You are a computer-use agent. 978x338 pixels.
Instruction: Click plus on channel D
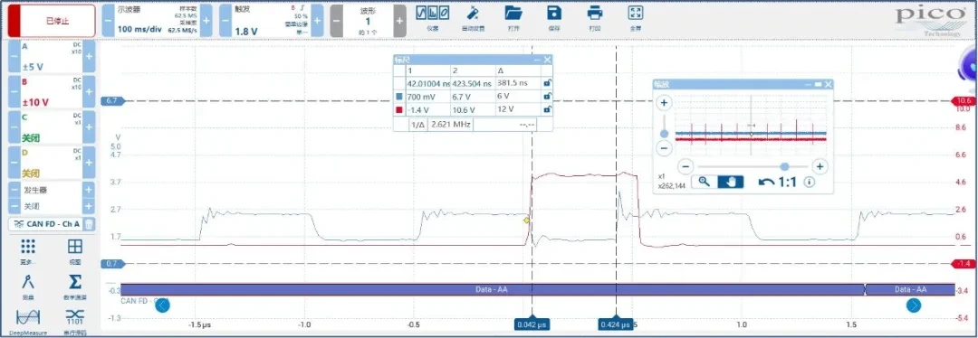coord(89,163)
